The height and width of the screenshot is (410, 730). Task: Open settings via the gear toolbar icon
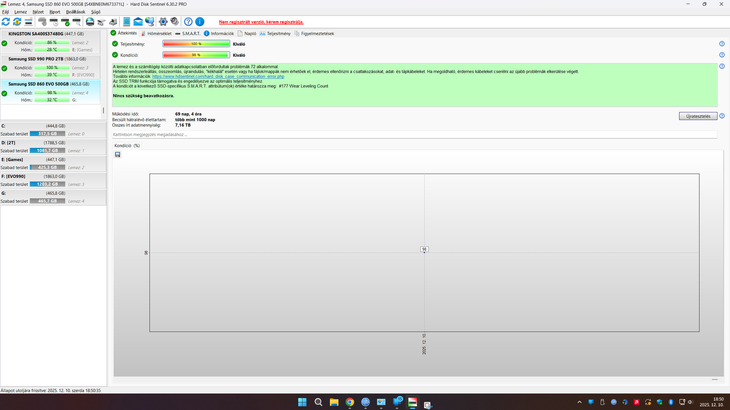163,22
